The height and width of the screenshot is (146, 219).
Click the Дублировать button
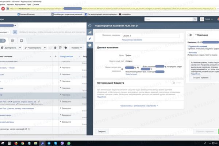[9, 48]
